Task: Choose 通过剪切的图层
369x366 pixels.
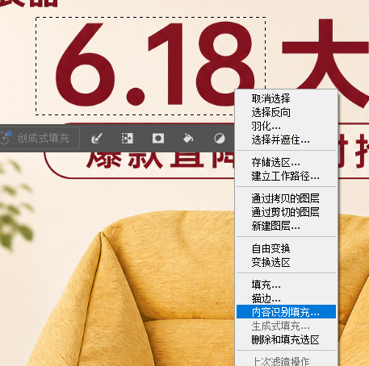Action: 287,212
